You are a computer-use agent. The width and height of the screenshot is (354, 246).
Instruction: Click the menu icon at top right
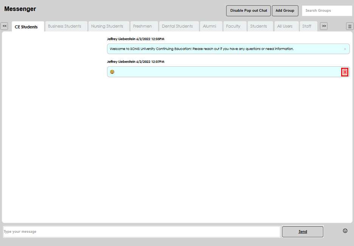349,26
